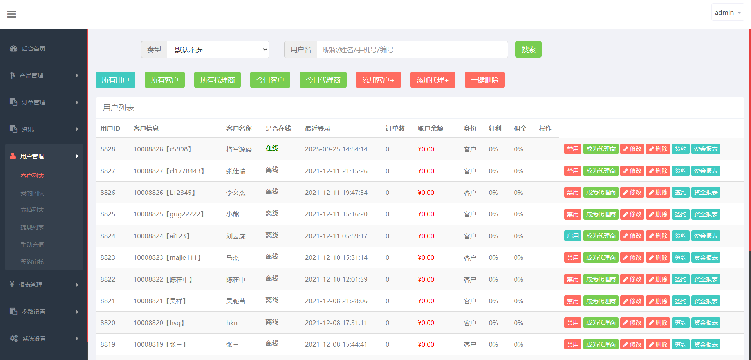This screenshot has width=751, height=360.
Task: Disable user 8819 using 禁用 button
Action: click(572, 344)
